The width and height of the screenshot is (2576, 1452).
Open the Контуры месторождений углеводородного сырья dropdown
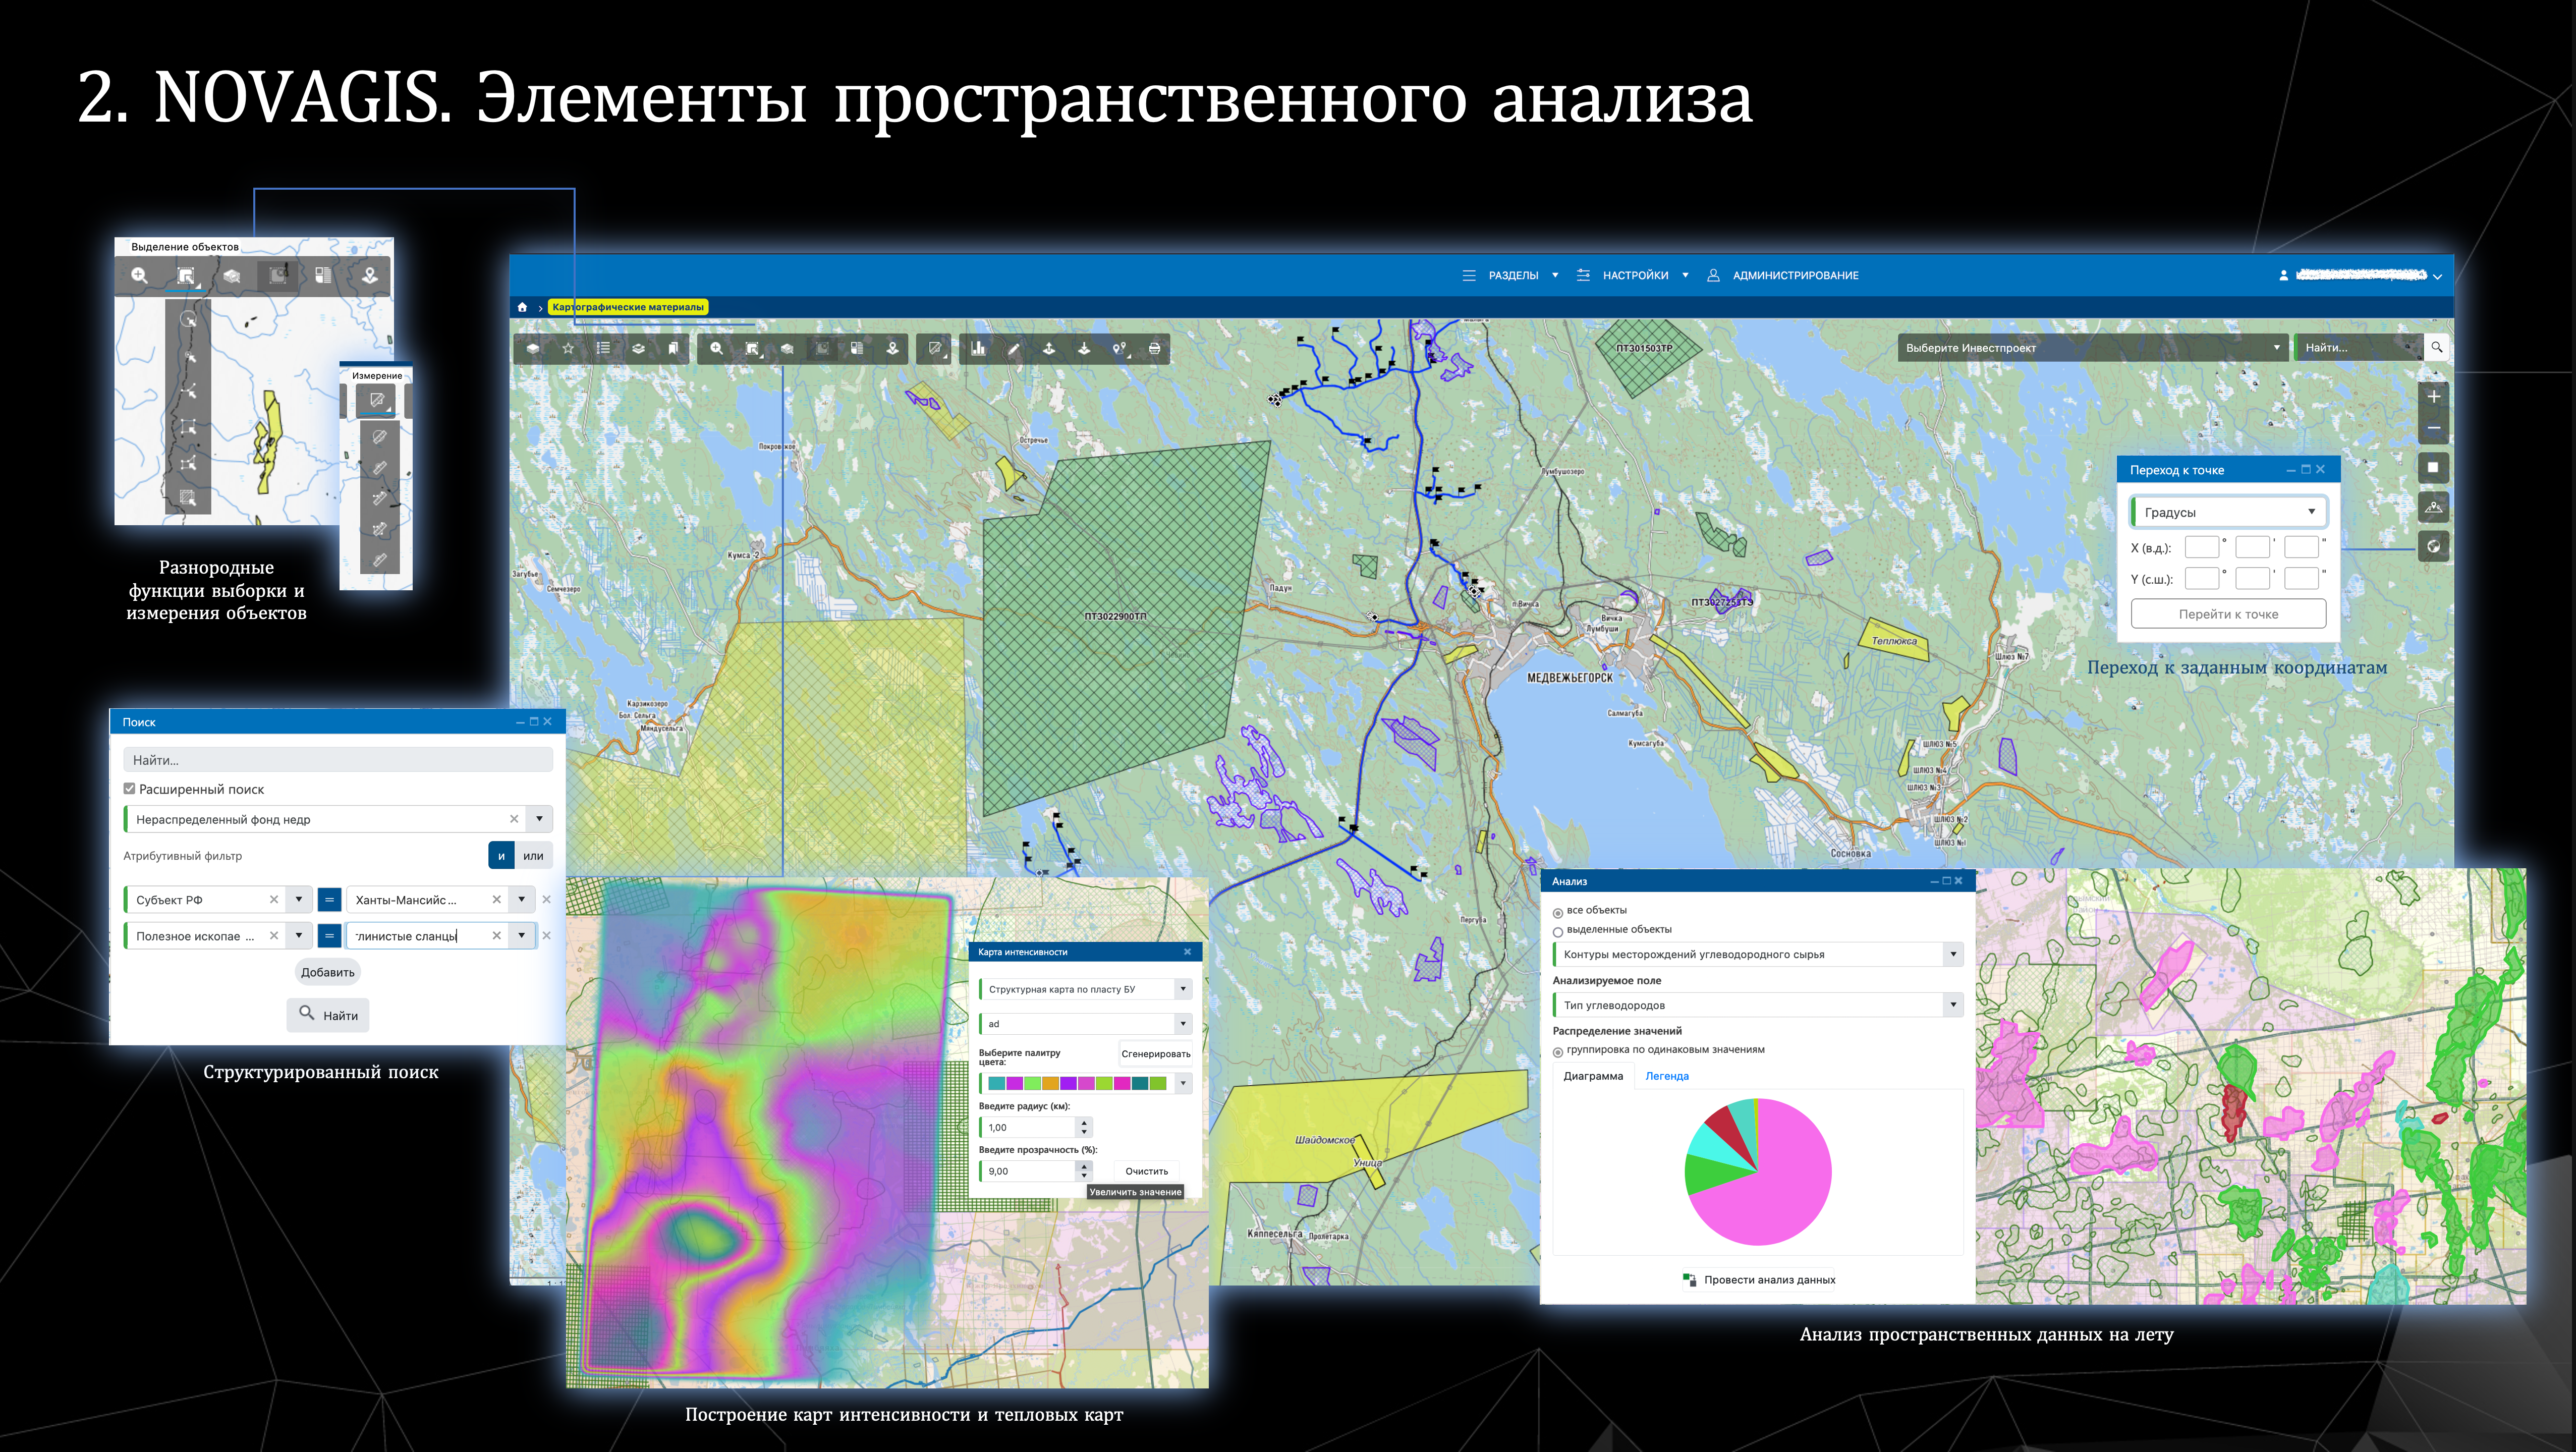tap(1953, 954)
